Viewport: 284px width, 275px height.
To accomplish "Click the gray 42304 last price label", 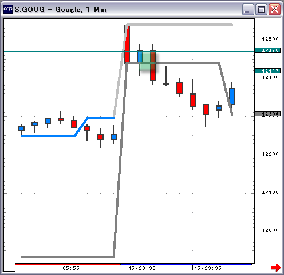I will (267, 114).
